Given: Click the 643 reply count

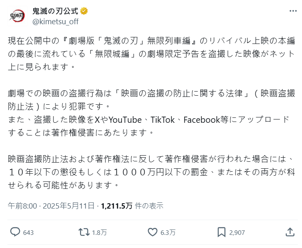Looking at the screenshot, I should pyautogui.click(x=28, y=232).
